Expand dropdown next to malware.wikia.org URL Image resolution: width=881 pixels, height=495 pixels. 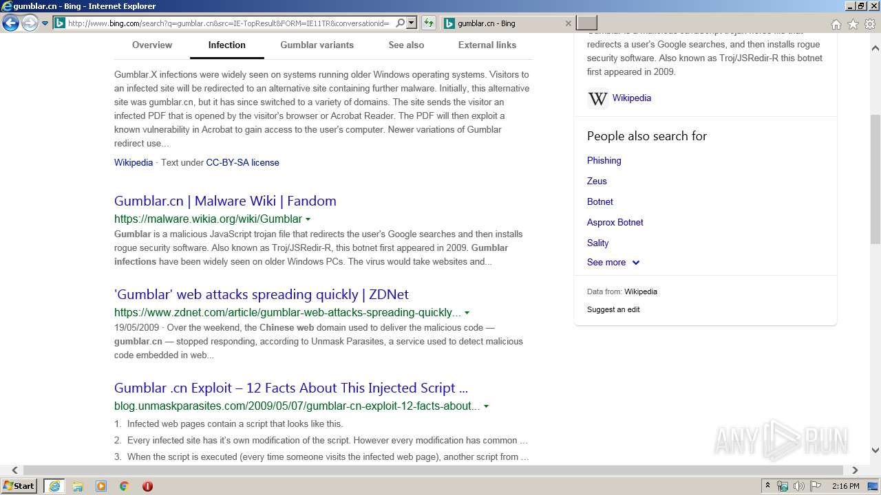click(x=308, y=219)
